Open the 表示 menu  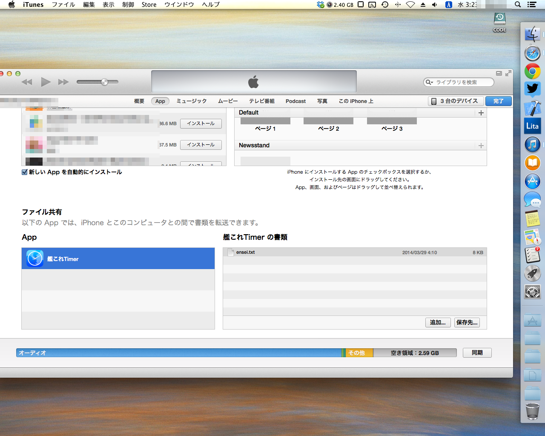(x=109, y=4)
